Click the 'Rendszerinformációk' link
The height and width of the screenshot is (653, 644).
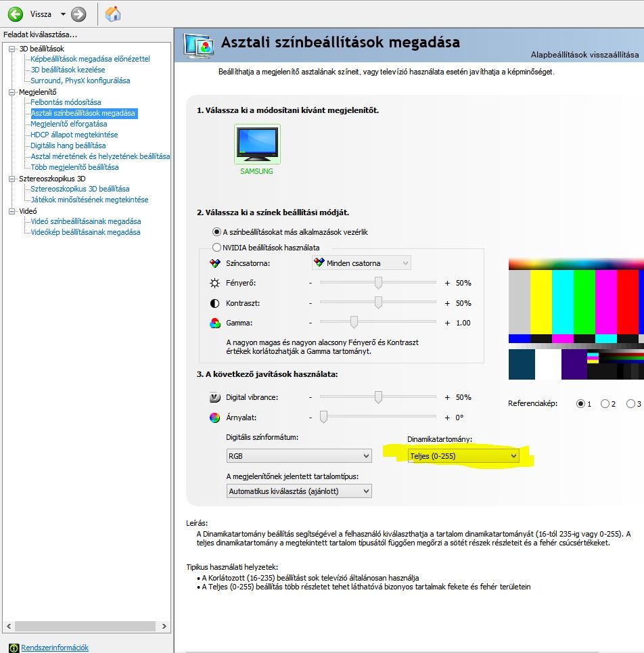tap(55, 648)
